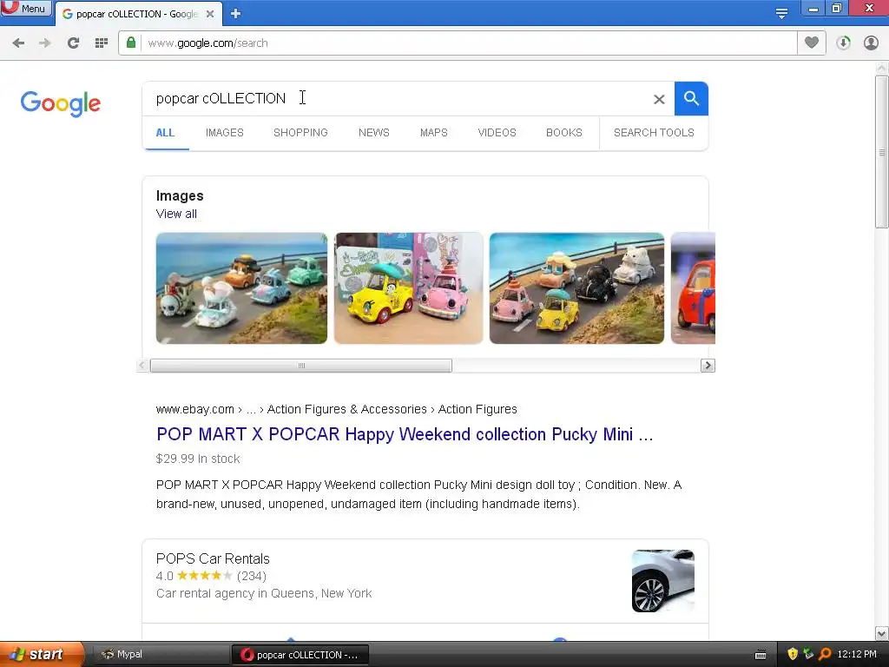Open third thumbnail with black toy car
The image size is (889, 667).
click(576, 288)
